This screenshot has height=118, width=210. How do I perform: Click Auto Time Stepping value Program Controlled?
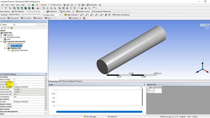click(x=29, y=87)
